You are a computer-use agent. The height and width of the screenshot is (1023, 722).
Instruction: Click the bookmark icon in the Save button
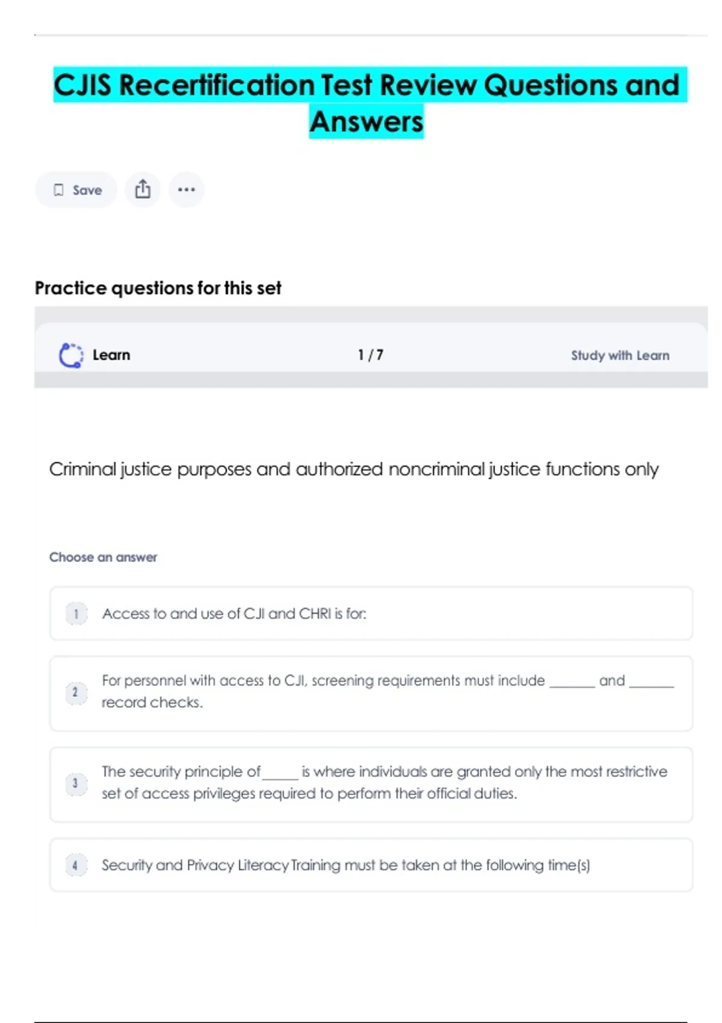(58, 190)
